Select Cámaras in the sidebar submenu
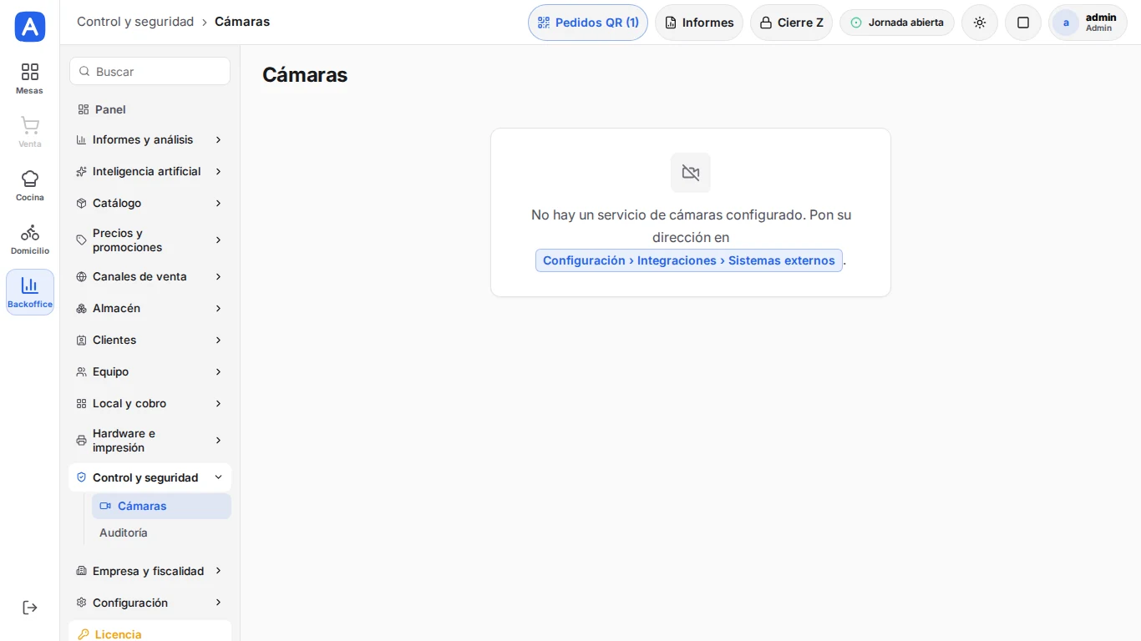 point(161,506)
